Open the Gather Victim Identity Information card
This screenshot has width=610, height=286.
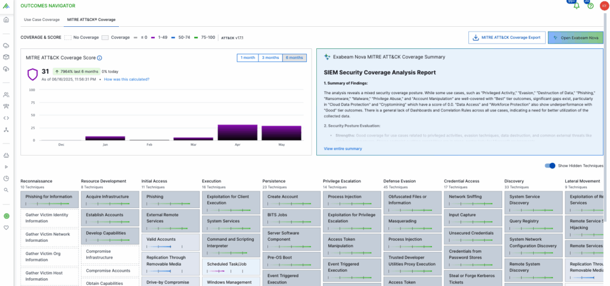49,217
